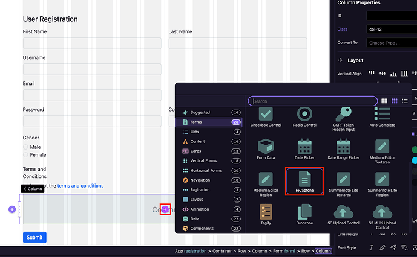Viewport: 417px width, 257px height.
Task: Add the S3 Upload Control component
Action: [343, 215]
